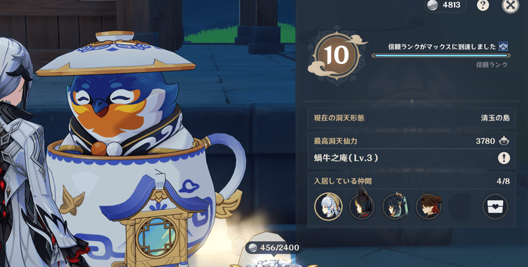Screen dimensions: 528x267
Task: Close the teapot spirit panel
Action: (x=510, y=5)
